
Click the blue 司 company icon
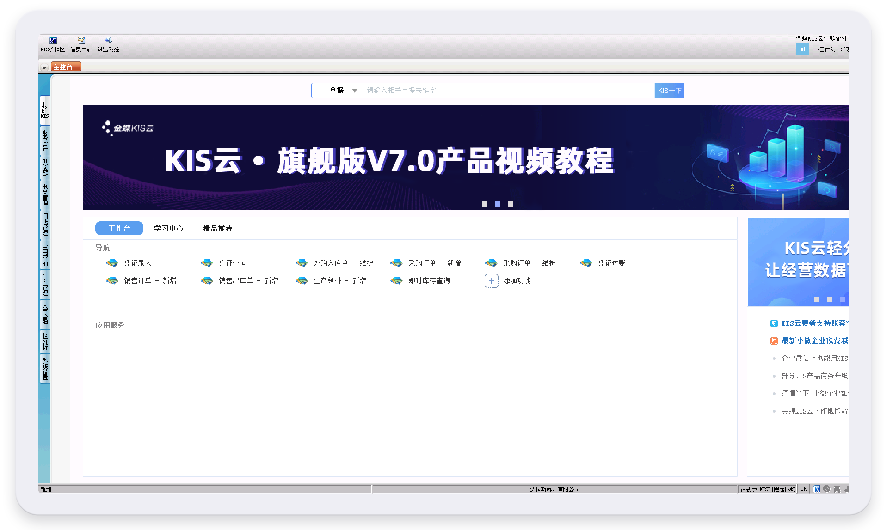click(x=802, y=49)
